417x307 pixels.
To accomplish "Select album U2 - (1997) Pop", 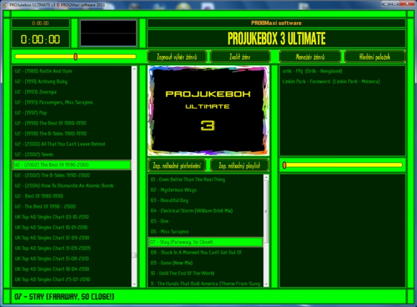I will pyautogui.click(x=71, y=113).
